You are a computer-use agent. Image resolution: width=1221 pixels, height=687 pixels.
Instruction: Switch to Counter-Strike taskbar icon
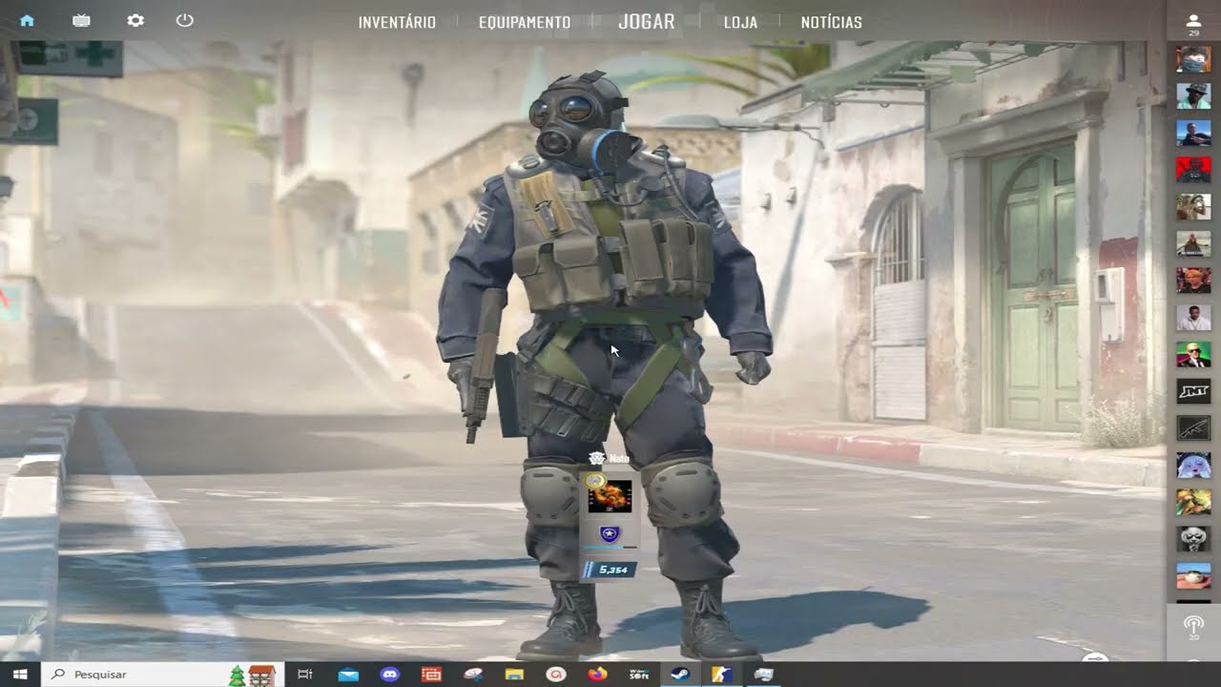pyautogui.click(x=722, y=675)
